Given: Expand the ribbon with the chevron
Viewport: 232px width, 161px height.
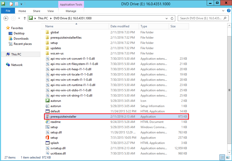Looking at the screenshot, I should pos(223,11).
